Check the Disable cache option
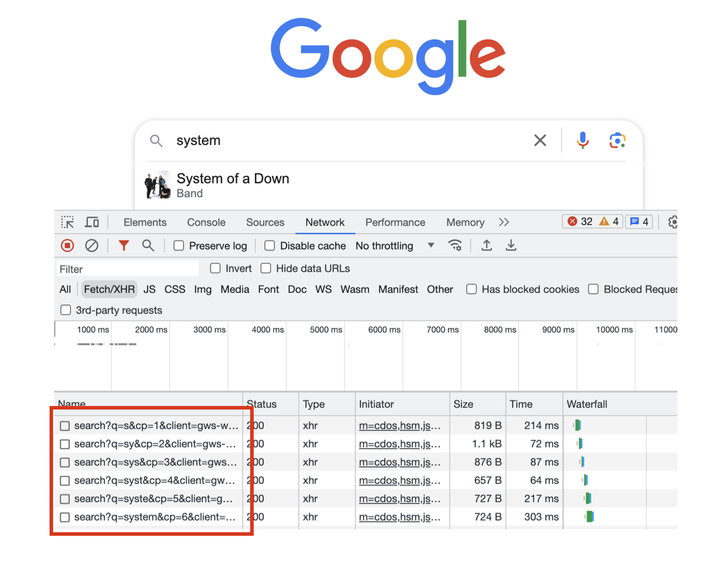Image resolution: width=721 pixels, height=570 pixels. [x=270, y=246]
